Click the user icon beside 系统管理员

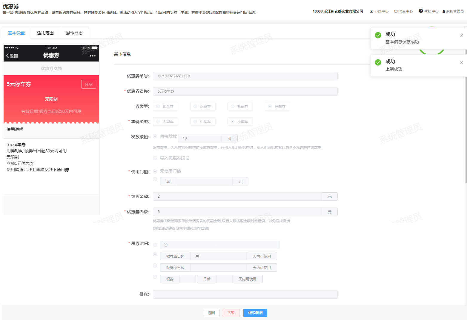pyautogui.click(x=444, y=11)
